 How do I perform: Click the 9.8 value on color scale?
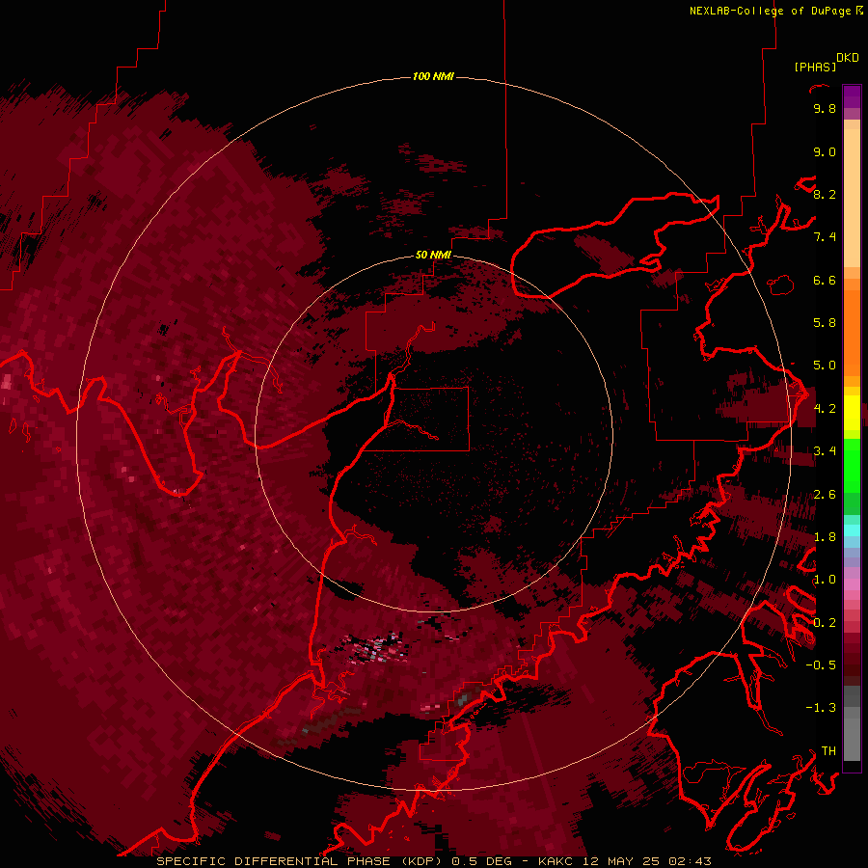pos(825,108)
